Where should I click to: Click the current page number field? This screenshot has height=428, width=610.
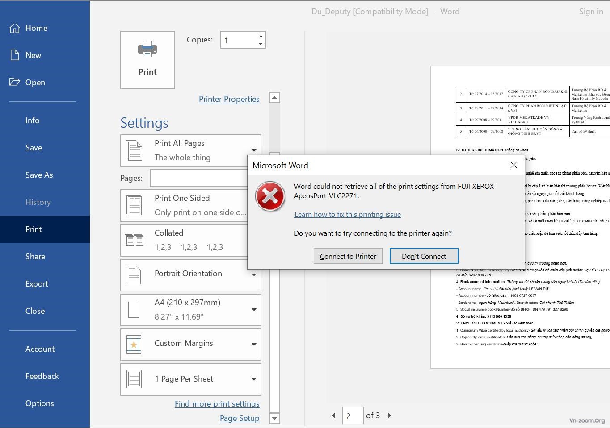(353, 416)
